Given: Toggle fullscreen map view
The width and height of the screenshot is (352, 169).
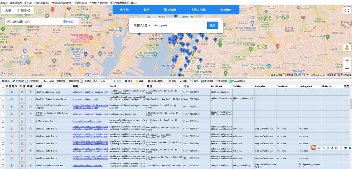Looking at the screenshot, I should tap(347, 10).
